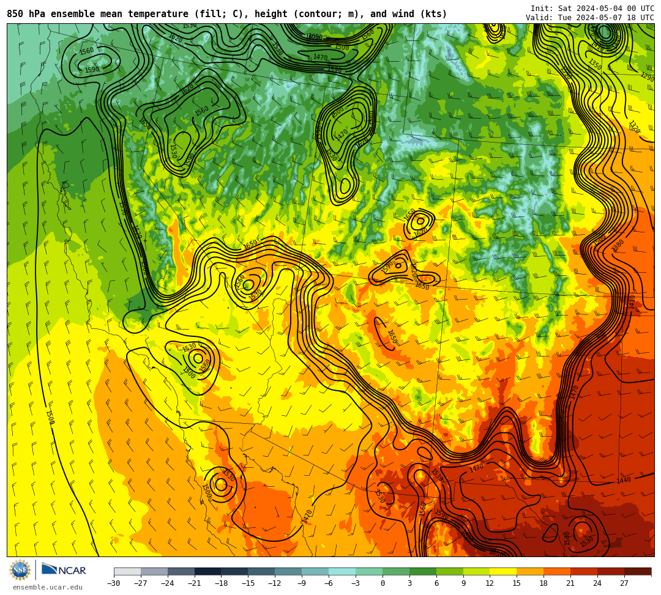661x595 pixels.
Task: Click the Init: Sat 2024-05-04 00 UTC text
Action: click(x=592, y=9)
